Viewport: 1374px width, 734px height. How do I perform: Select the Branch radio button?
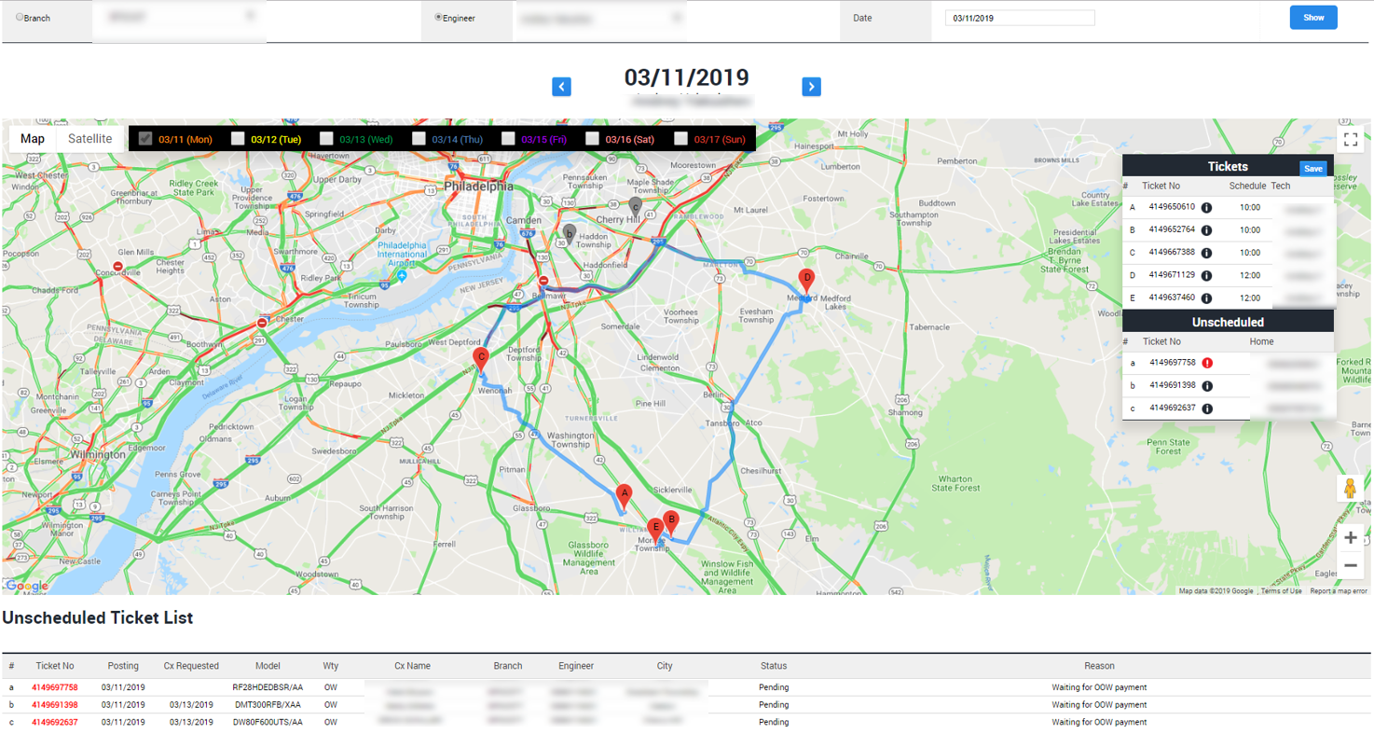point(21,17)
